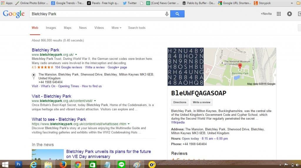Switch to the Images tab
Viewport: 301px width, 168px height.
(51, 28)
